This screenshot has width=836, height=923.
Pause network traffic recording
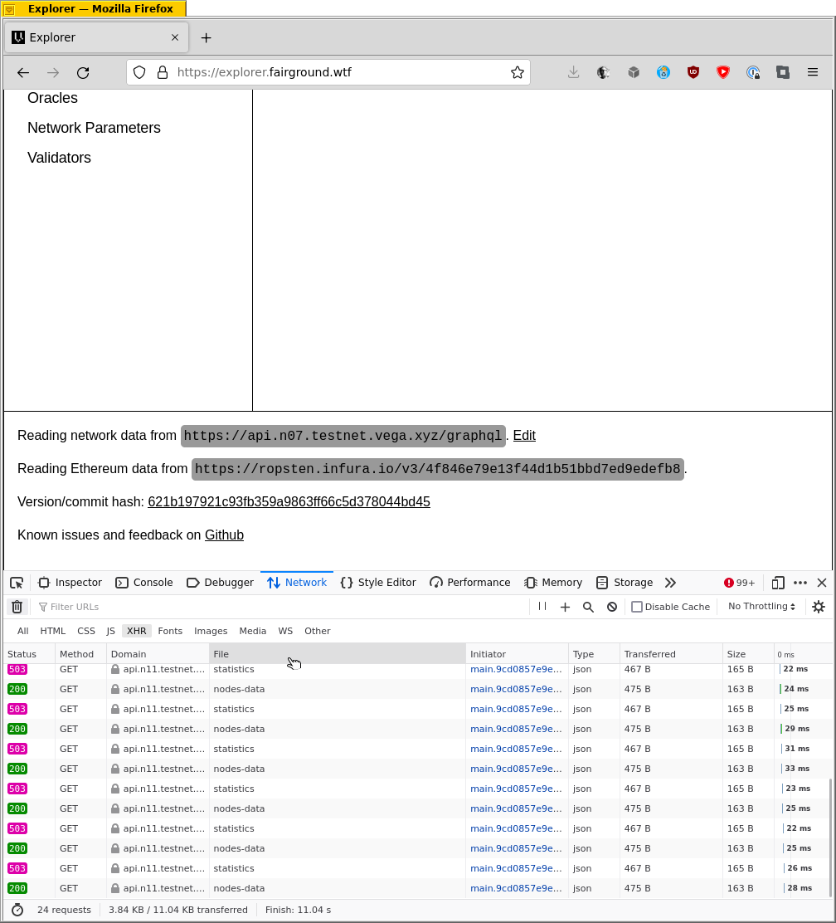tap(542, 607)
